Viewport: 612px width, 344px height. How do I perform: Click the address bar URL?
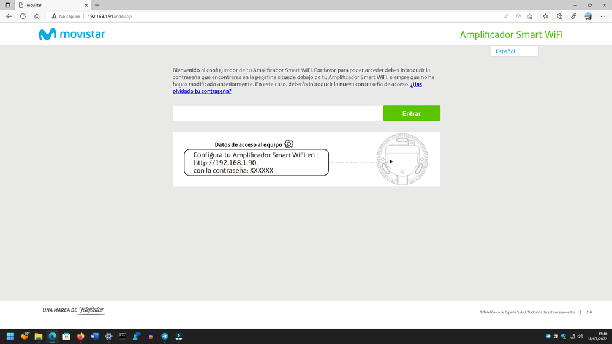coord(110,17)
